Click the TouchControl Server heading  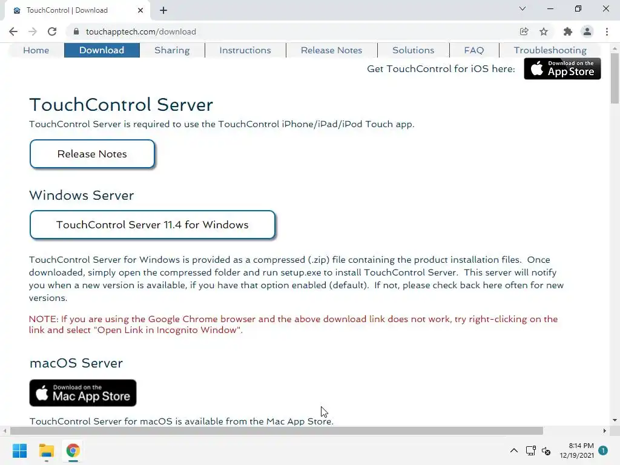121,105
